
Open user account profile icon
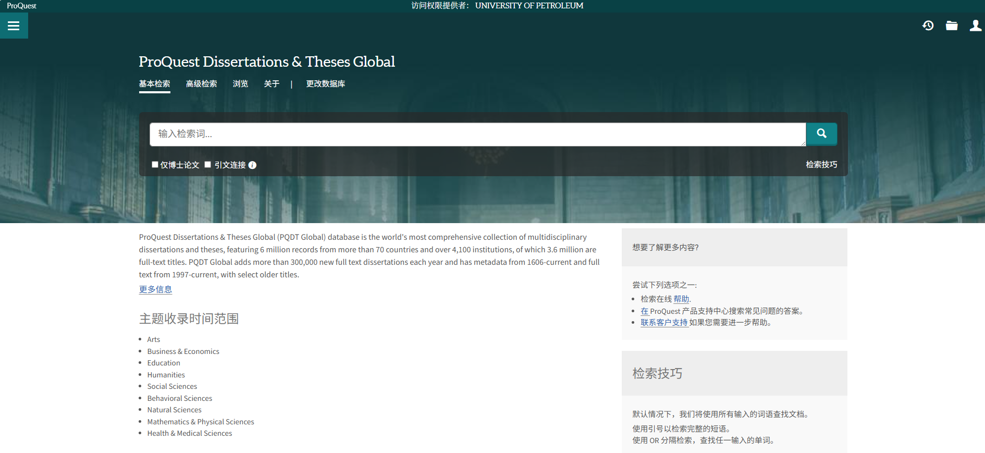(x=976, y=26)
